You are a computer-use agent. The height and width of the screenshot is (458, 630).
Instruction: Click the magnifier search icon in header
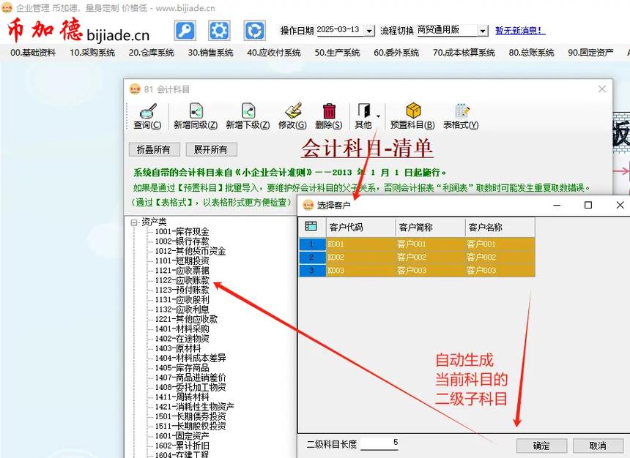(184, 30)
